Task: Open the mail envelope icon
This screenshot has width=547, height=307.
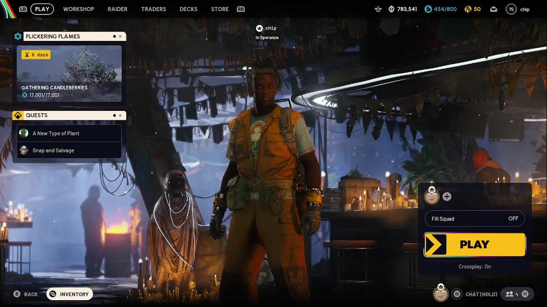Action: pyautogui.click(x=494, y=9)
